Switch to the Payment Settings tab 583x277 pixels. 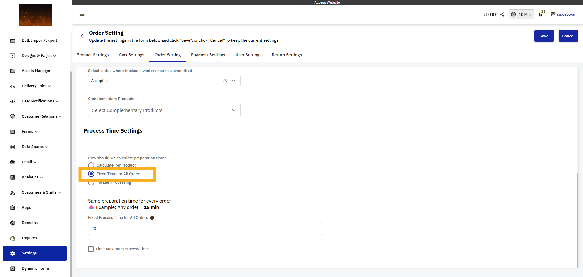[208, 55]
